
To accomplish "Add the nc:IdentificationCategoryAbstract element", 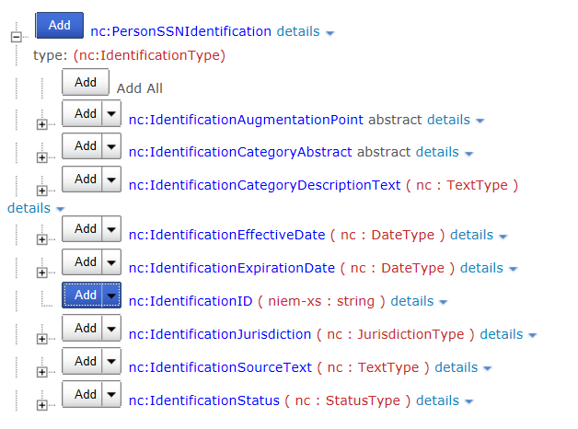I will 86,146.
